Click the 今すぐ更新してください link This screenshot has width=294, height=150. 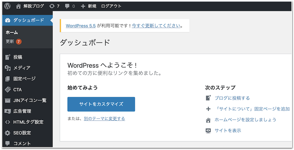pyautogui.click(x=156, y=25)
